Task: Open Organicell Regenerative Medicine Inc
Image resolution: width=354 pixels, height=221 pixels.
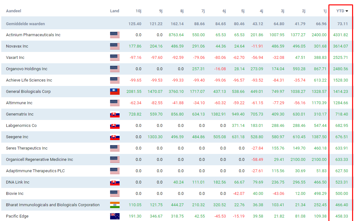Action: [39, 160]
